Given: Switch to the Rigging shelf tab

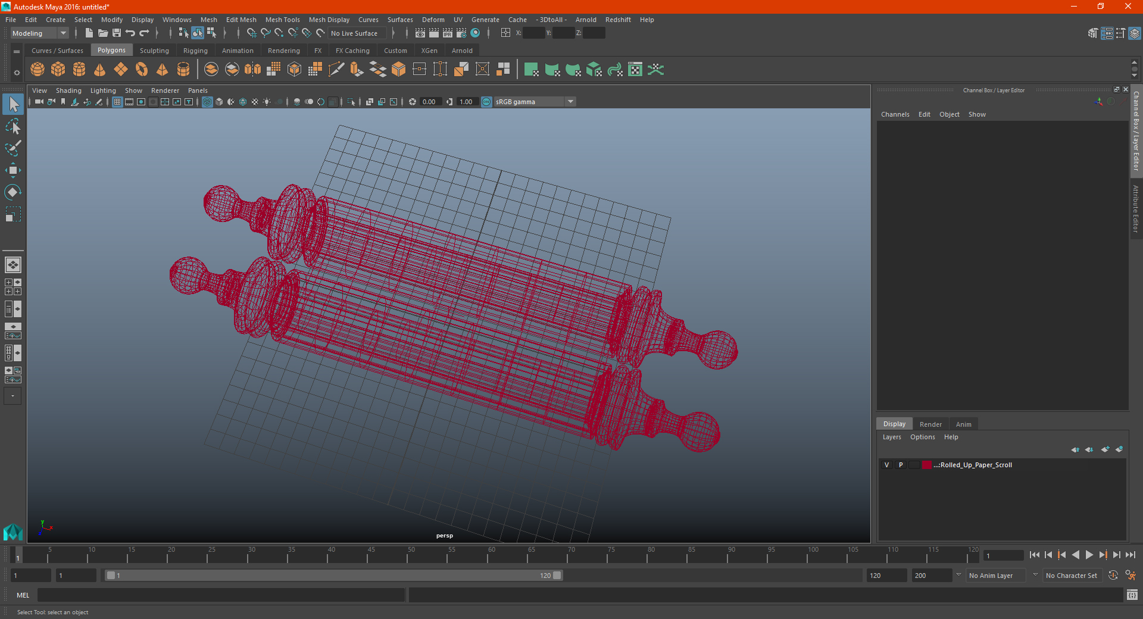Looking at the screenshot, I should click(x=195, y=51).
